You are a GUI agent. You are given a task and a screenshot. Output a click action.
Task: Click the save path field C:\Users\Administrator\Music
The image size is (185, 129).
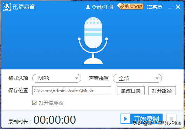(x=71, y=91)
